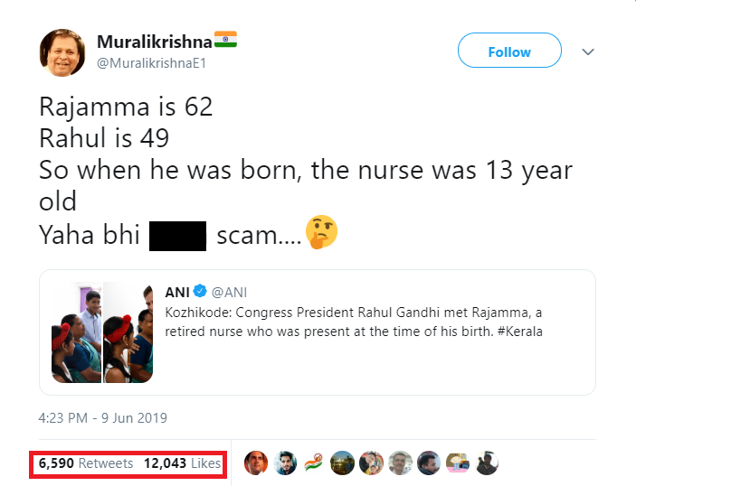This screenshot has width=731, height=486.
Task: Open the @ANI handle in quoted tweet
Action: (229, 293)
